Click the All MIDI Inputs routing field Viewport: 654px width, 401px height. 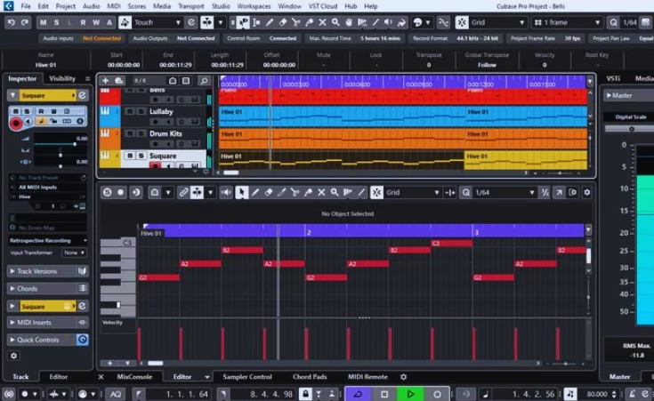pos(48,187)
